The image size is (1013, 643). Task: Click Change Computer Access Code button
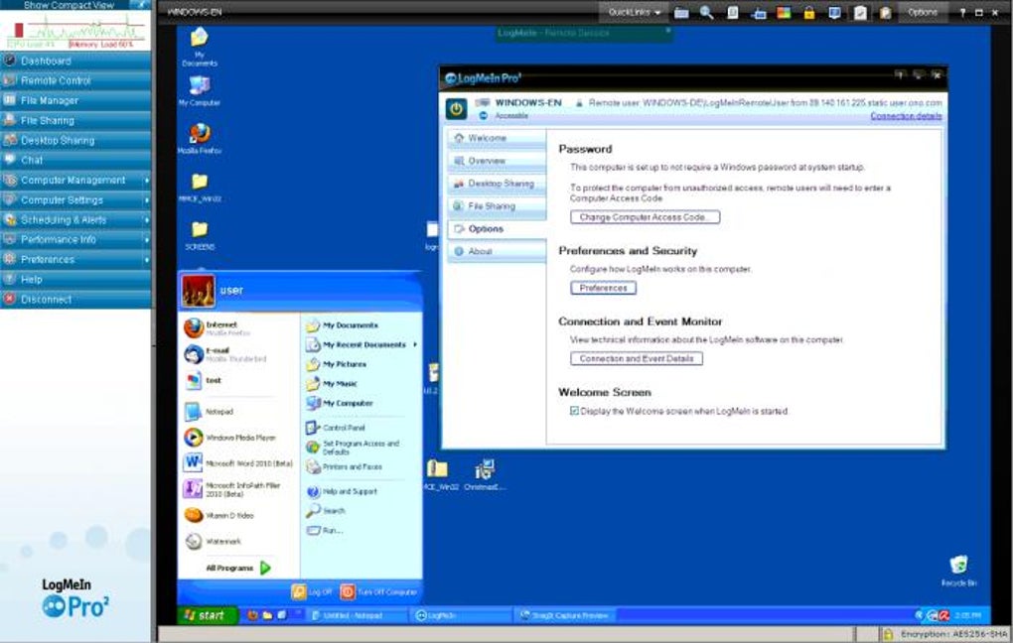point(645,217)
